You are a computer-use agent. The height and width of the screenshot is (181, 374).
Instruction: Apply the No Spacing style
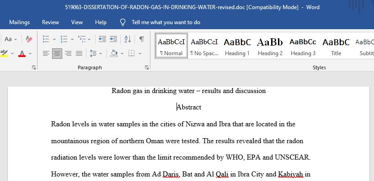(204, 46)
